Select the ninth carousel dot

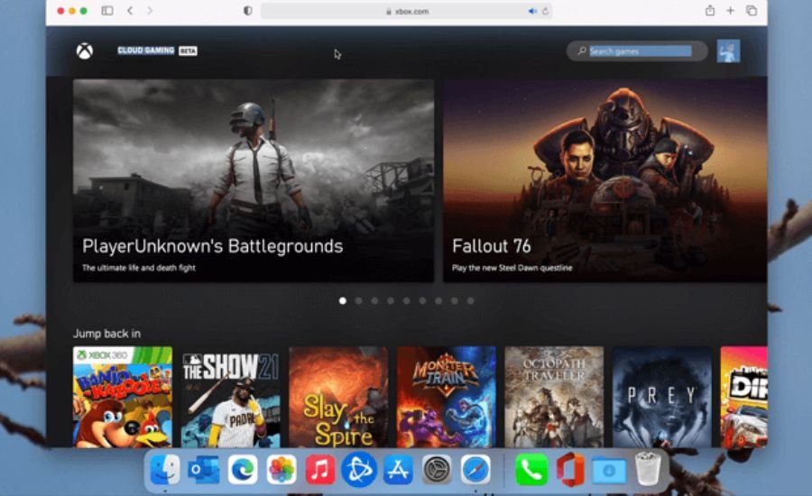pyautogui.click(x=470, y=301)
